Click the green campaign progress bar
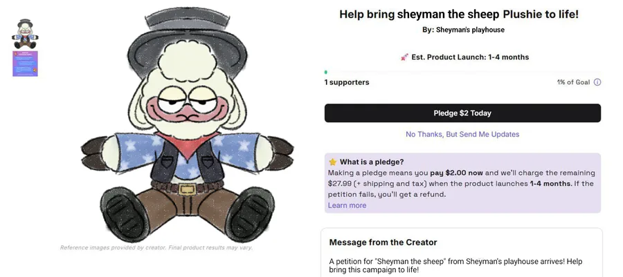The image size is (623, 277). pyautogui.click(x=462, y=72)
